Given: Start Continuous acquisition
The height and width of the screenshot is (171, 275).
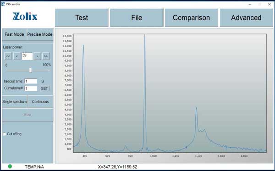Looking at the screenshot, I should point(40,102).
